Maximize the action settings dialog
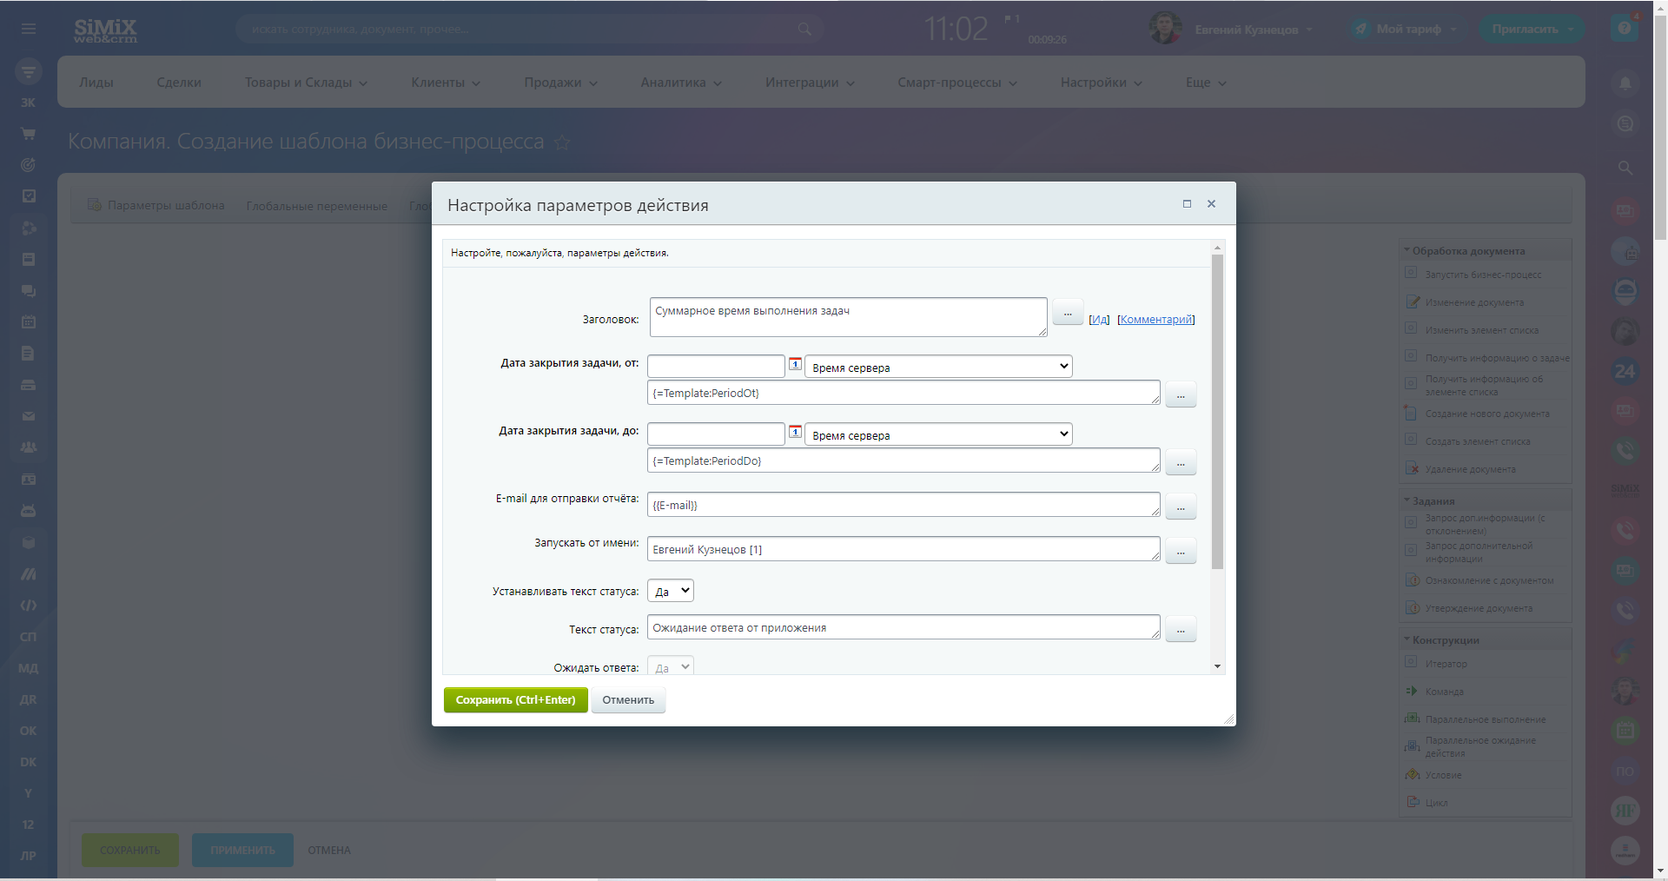The image size is (1668, 881). click(x=1187, y=204)
